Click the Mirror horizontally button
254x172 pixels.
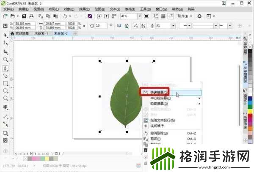(x=119, y=26)
